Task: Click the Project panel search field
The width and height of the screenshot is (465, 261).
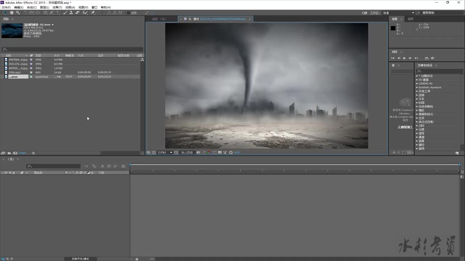Action: click(x=72, y=49)
